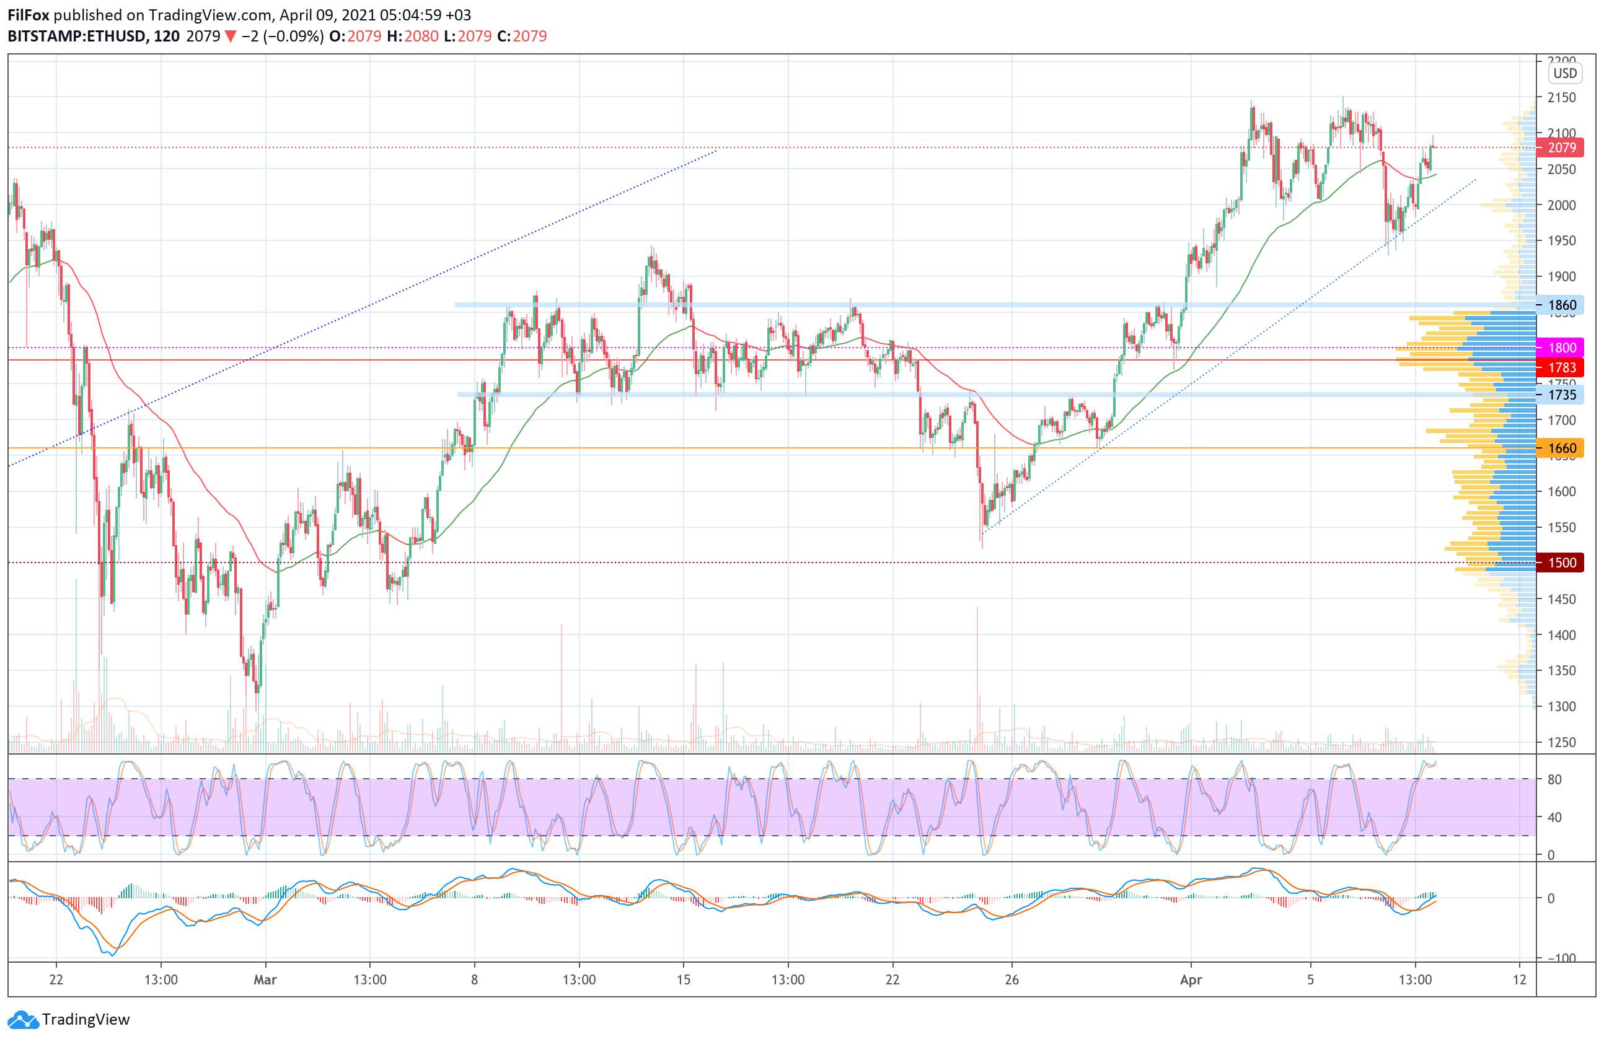Open the USD currency badge
1604x1042 pixels.
point(1565,74)
